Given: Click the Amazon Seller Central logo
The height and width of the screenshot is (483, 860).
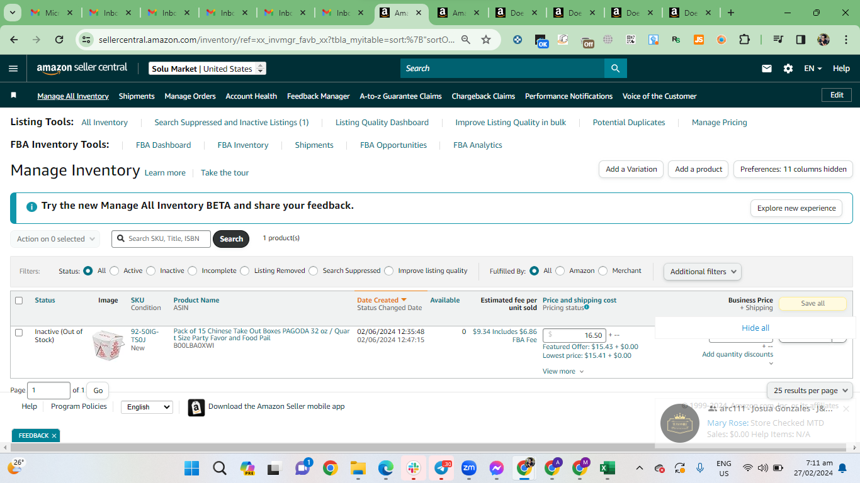Looking at the screenshot, I should 82,69.
